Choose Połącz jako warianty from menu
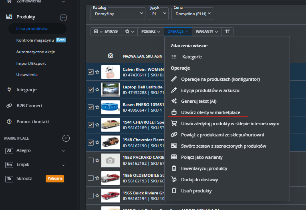The width and height of the screenshot is (306, 210). tap(201, 157)
